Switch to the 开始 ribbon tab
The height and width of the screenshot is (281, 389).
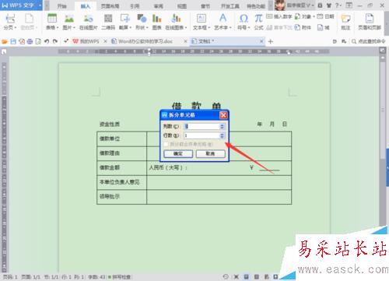coord(61,6)
